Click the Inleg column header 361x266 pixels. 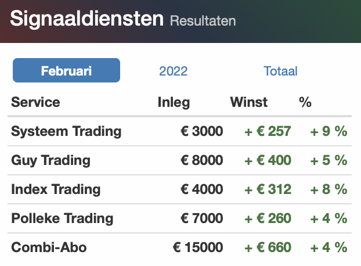pos(174,102)
